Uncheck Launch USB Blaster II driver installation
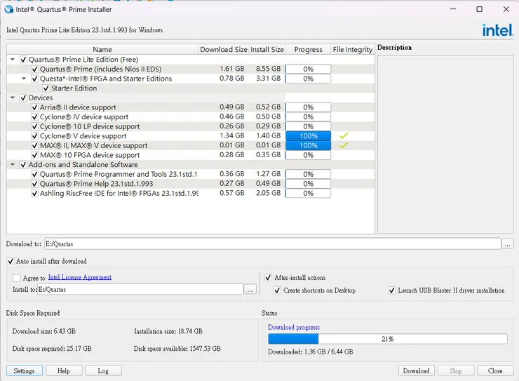519x381 pixels. pyautogui.click(x=392, y=290)
